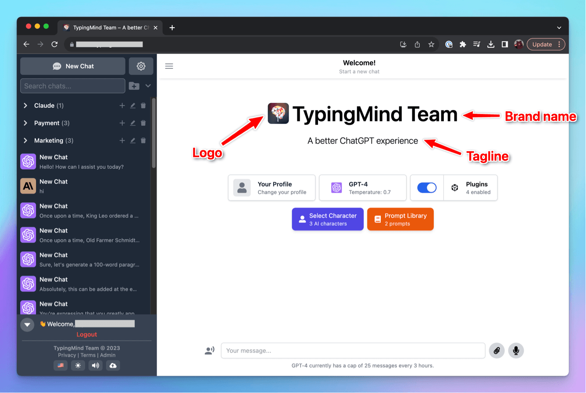Expand the Payment folder
Viewport: 586px width, 393px height.
25,123
